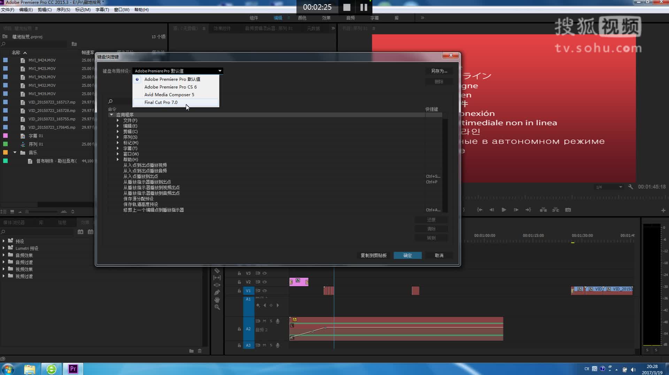Click Step Forward one frame button
Image resolution: width=669 pixels, height=375 pixels.
pyautogui.click(x=516, y=210)
